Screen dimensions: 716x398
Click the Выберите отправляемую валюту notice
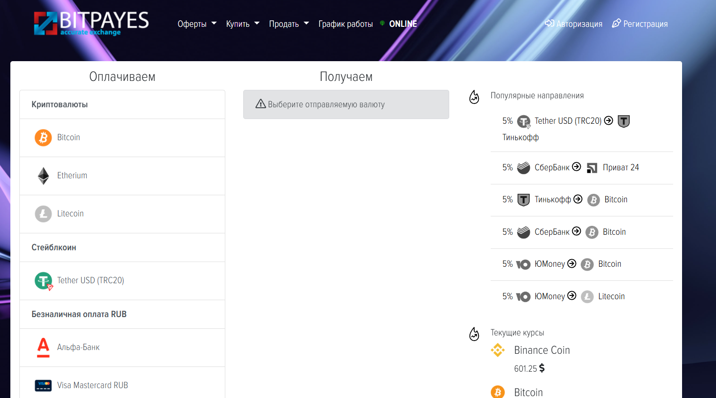346,104
